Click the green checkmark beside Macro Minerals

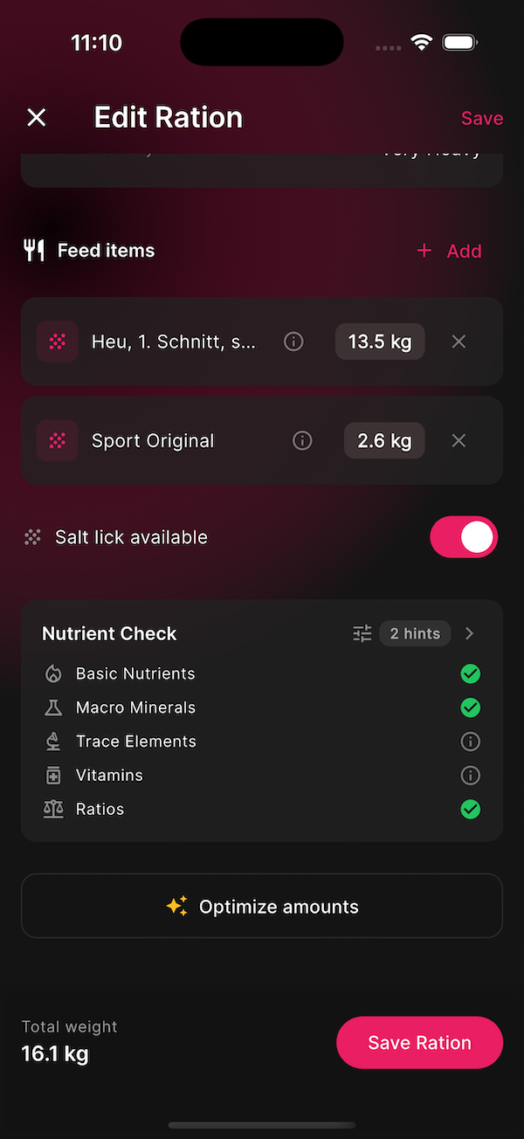tap(470, 708)
